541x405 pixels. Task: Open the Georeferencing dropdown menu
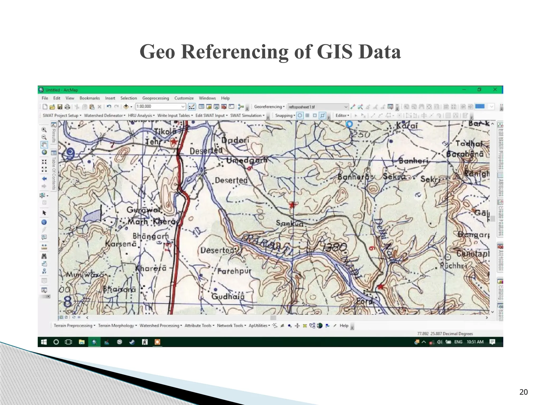pos(269,107)
